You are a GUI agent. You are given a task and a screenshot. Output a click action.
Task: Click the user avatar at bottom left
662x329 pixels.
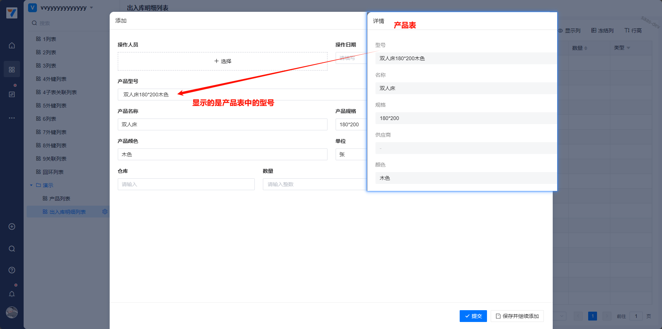(x=12, y=312)
